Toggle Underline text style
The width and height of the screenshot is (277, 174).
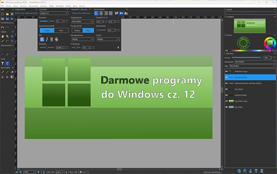pyautogui.click(x=52, y=40)
